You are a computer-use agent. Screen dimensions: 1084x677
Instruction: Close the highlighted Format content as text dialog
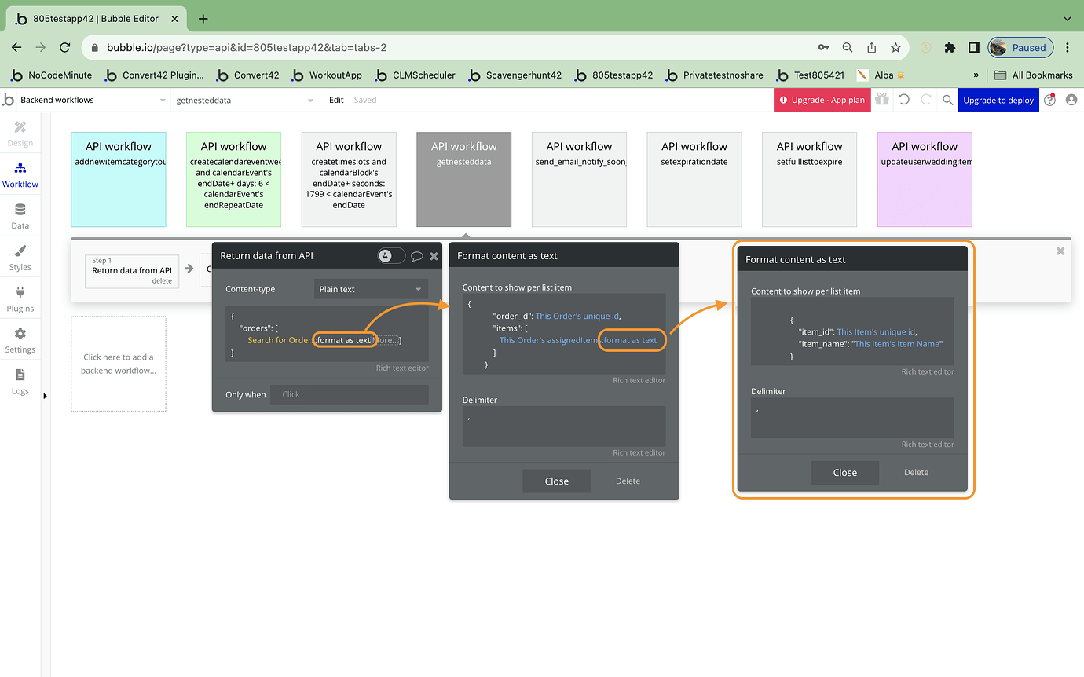click(845, 473)
